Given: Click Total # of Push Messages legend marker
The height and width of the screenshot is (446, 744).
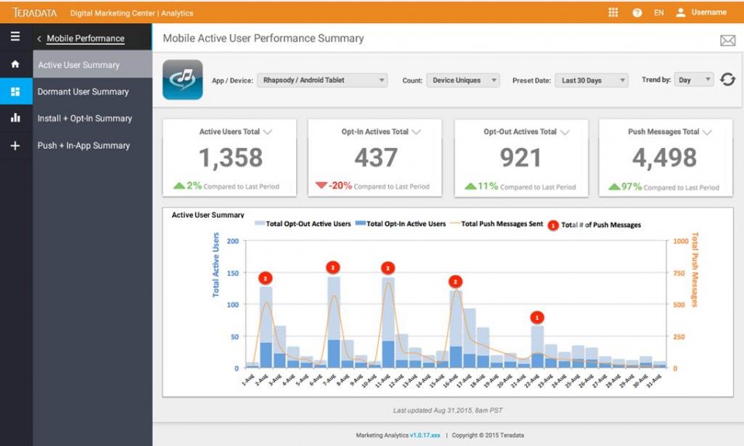Looking at the screenshot, I should (x=553, y=225).
